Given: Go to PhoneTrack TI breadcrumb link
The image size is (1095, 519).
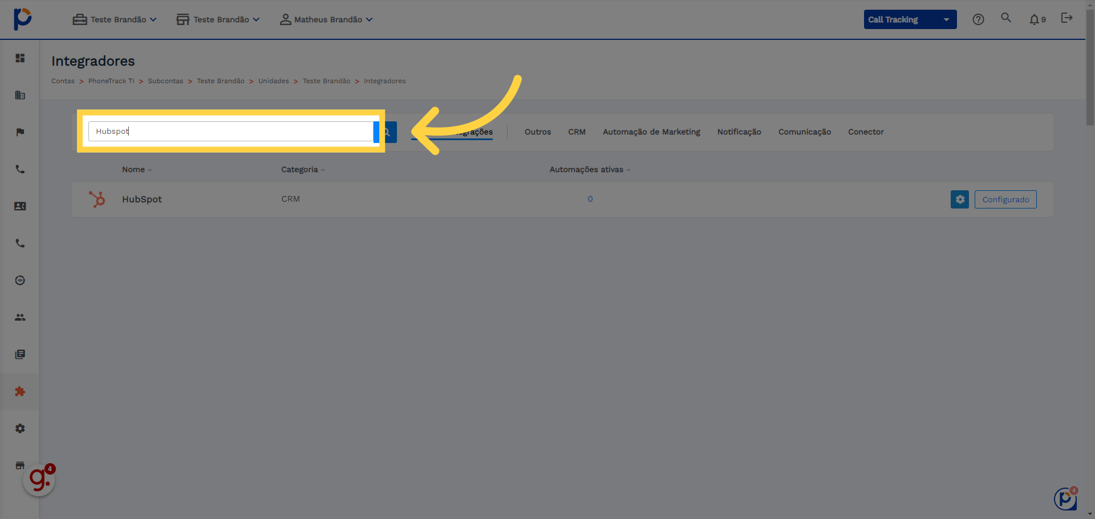Looking at the screenshot, I should coord(111,81).
